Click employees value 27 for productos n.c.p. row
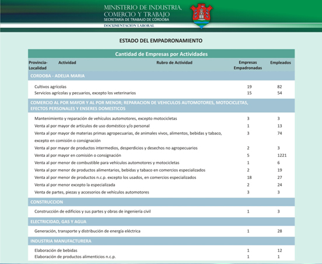Image resolution: width=322 pixels, height=264 pixels. [x=279, y=178]
